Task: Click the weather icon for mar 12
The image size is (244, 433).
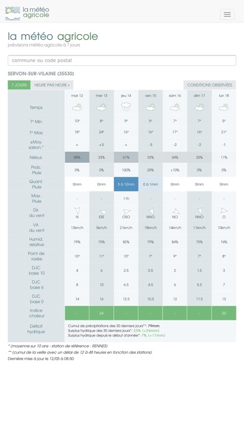Action: pos(77,107)
